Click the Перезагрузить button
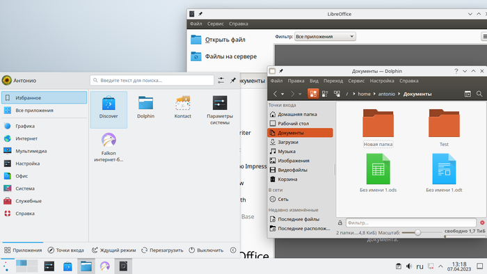This screenshot has height=274, width=487. 162,250
